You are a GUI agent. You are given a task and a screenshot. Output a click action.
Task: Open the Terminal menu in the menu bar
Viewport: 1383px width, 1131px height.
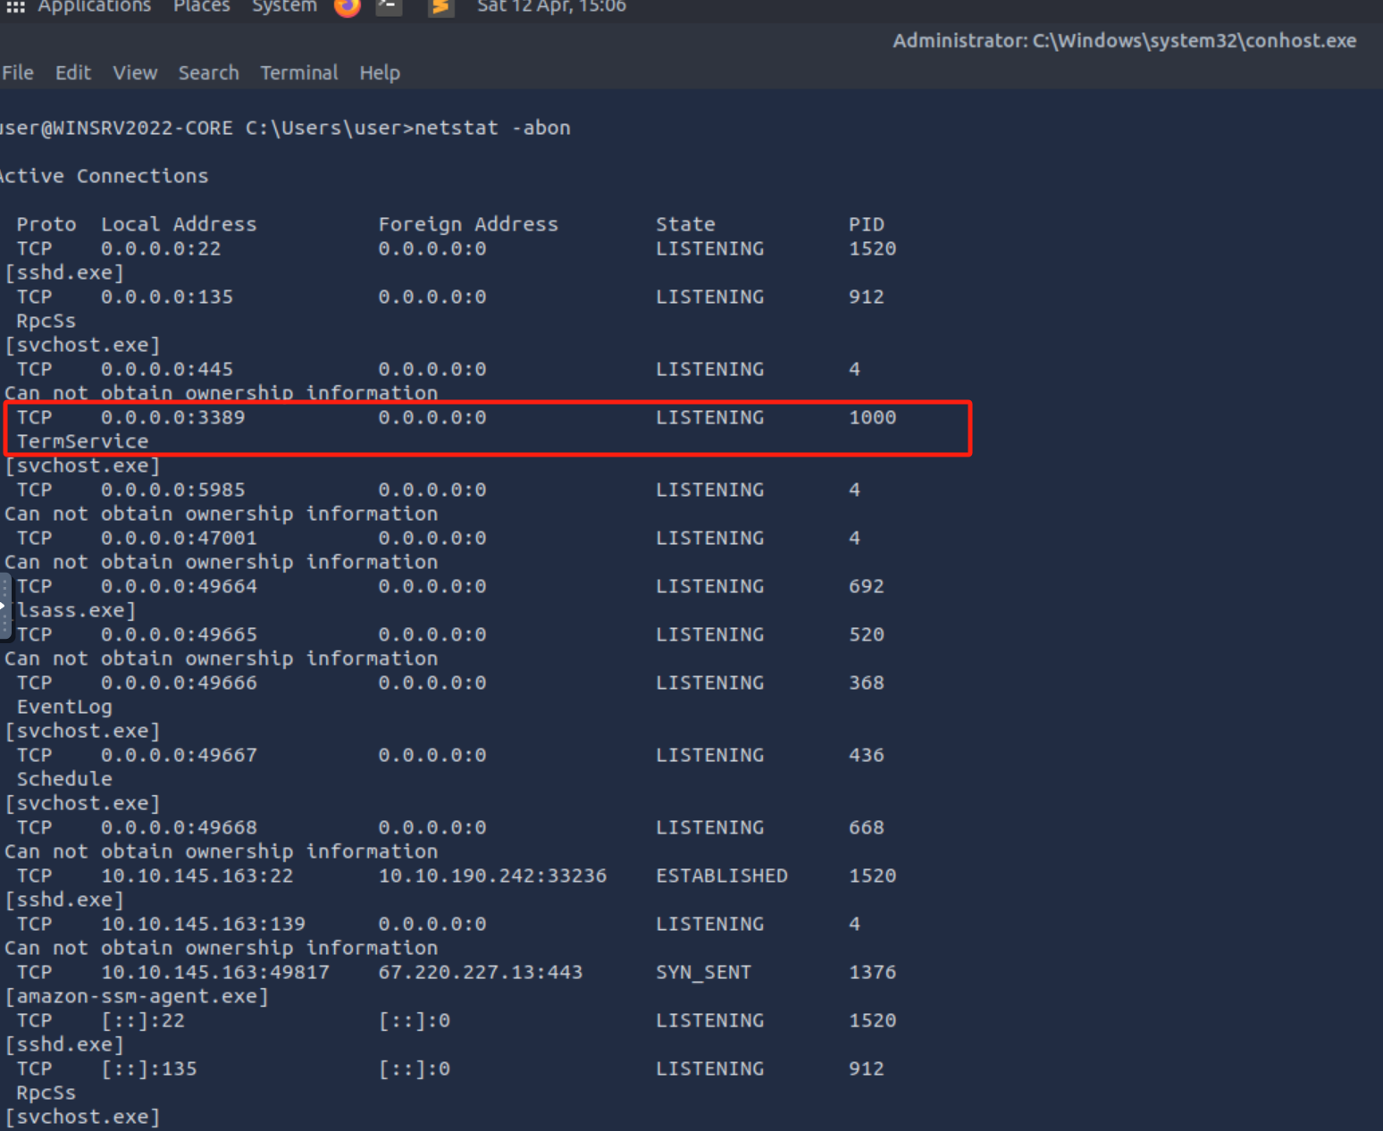click(299, 72)
